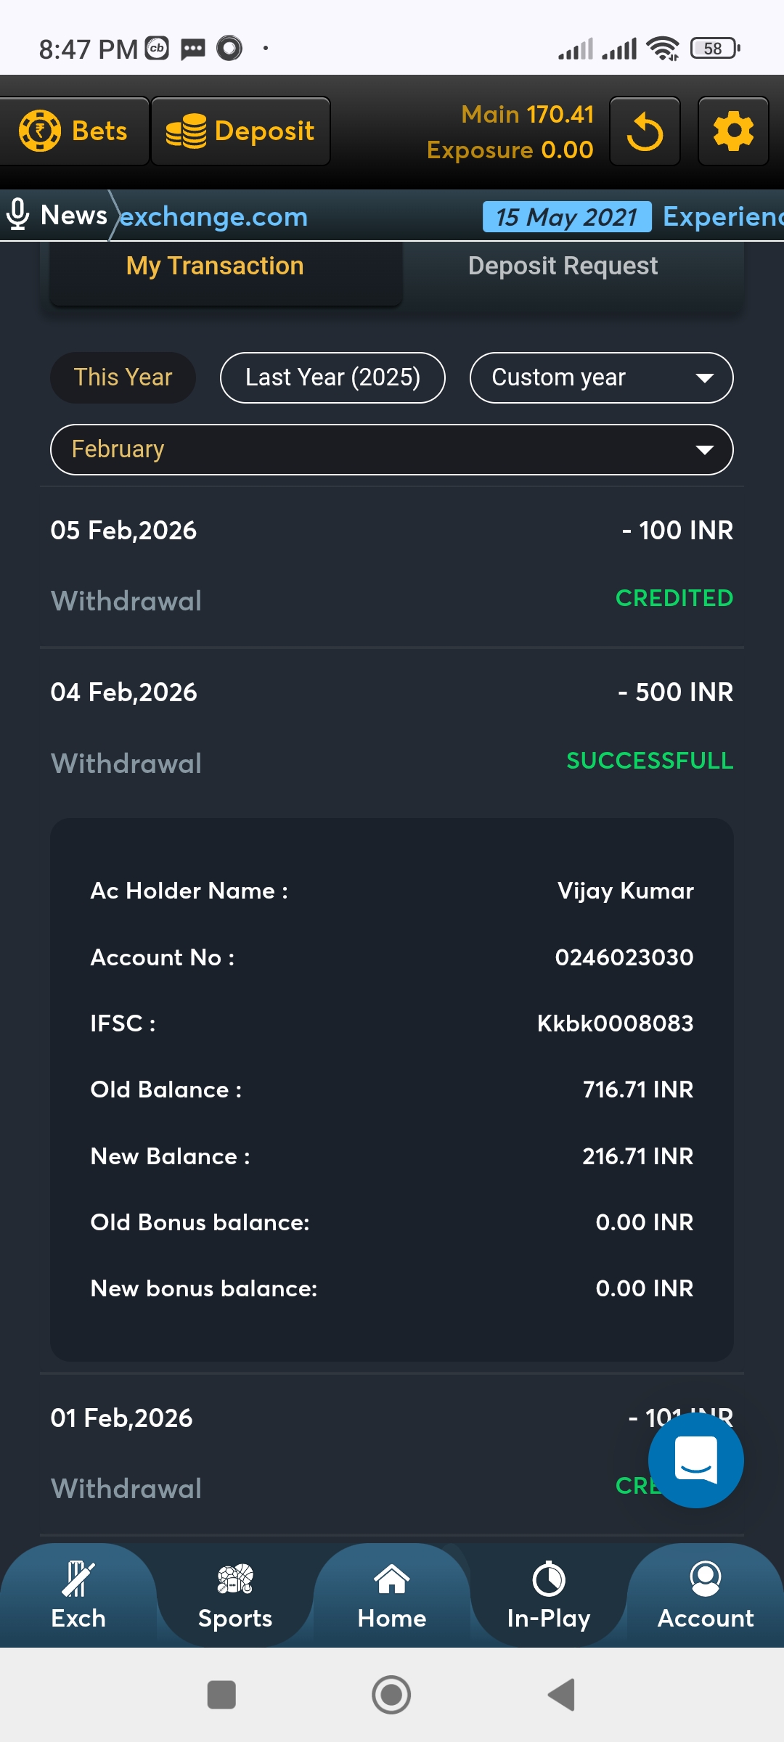Select the This Year filter
784x1742 pixels.
(x=123, y=377)
